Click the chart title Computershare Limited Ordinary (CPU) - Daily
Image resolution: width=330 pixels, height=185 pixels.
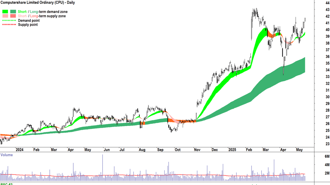point(38,3)
